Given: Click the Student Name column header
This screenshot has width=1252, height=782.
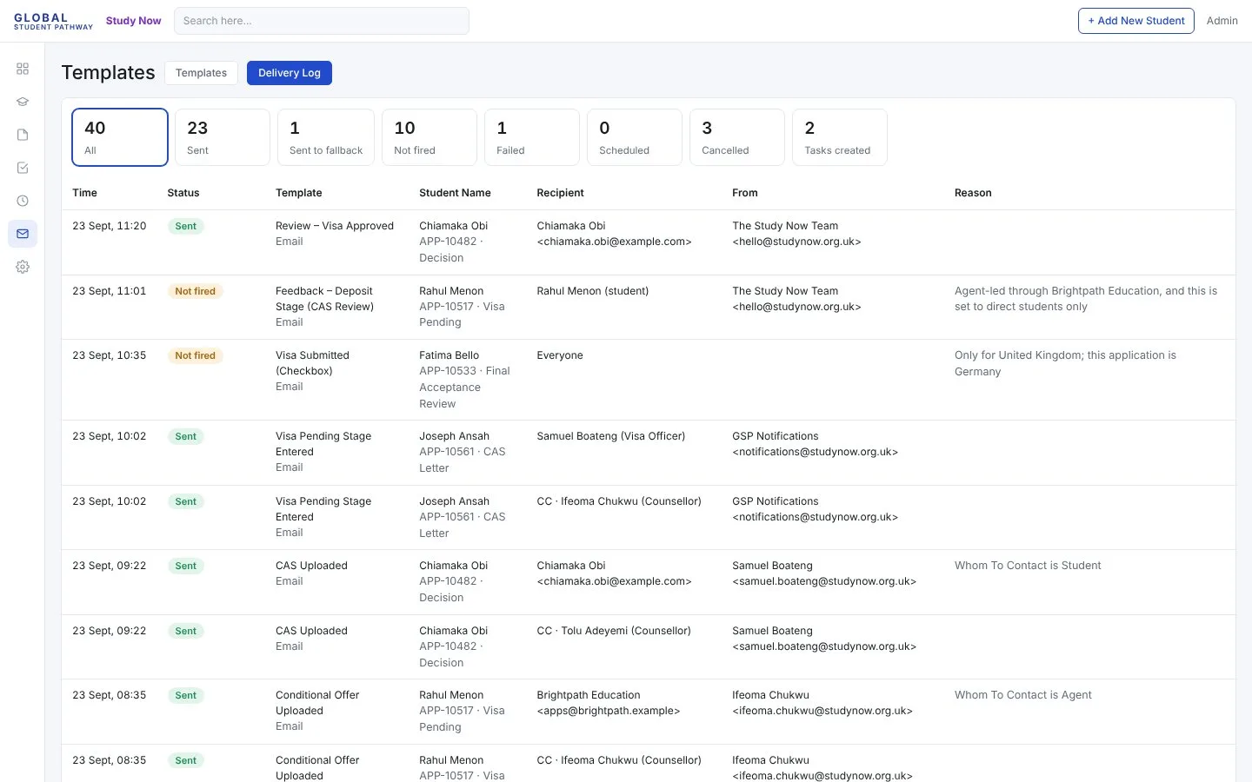Looking at the screenshot, I should coord(455,193).
